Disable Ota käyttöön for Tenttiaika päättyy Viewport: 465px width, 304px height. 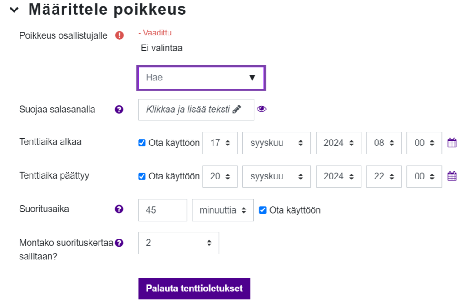142,176
